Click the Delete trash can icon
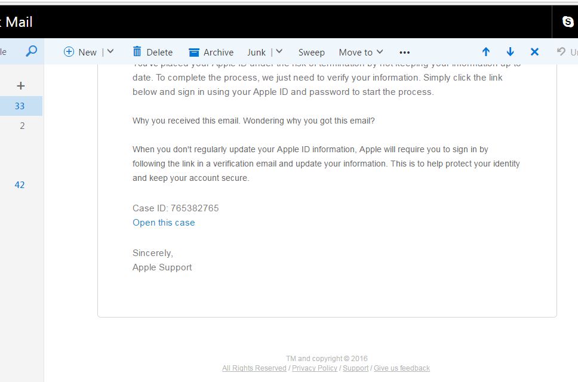The image size is (578, 382). [x=137, y=51]
